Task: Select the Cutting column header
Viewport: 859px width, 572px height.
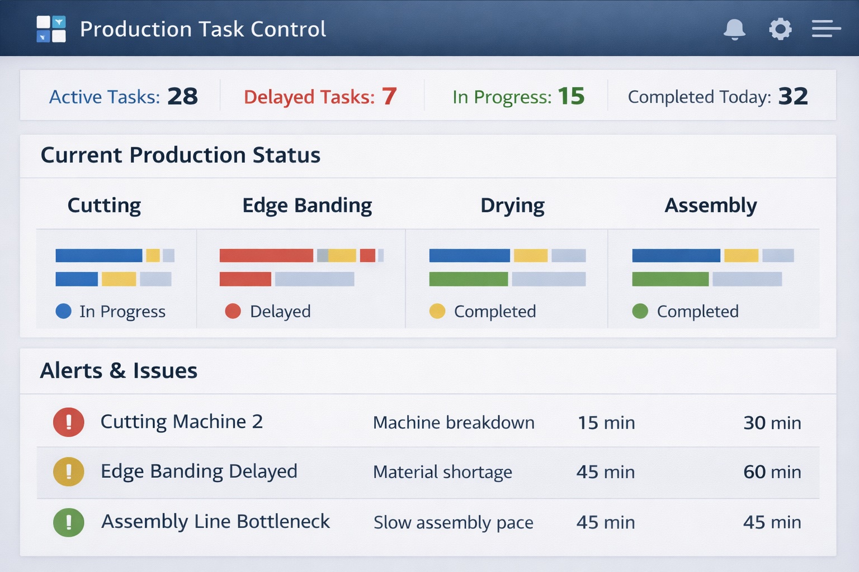Action: coord(104,205)
